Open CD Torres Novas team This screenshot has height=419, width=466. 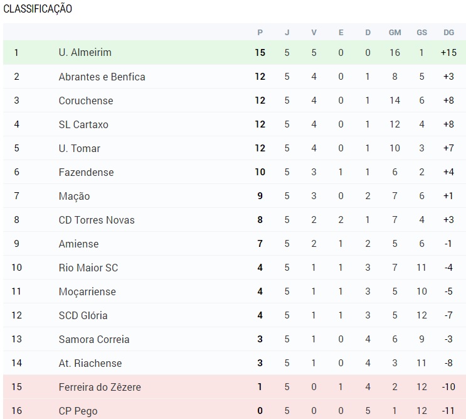[97, 220]
